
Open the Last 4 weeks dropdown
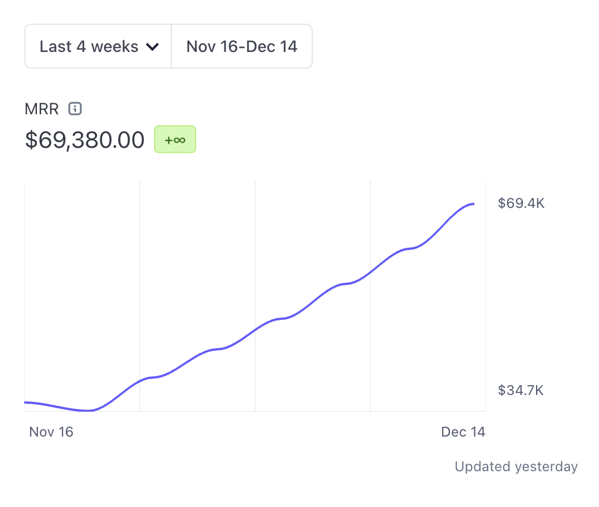[89, 46]
